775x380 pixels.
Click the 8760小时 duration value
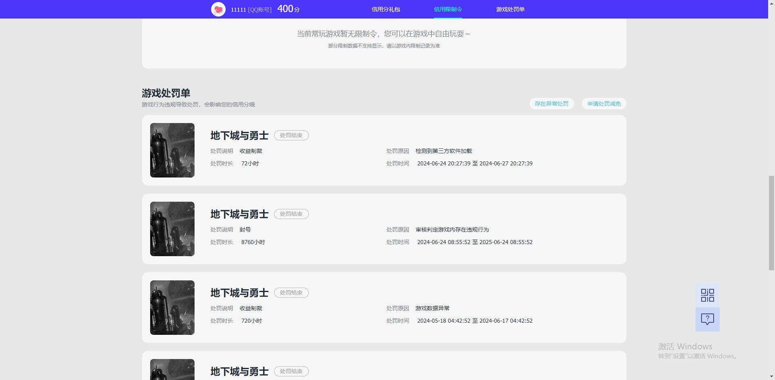click(253, 242)
